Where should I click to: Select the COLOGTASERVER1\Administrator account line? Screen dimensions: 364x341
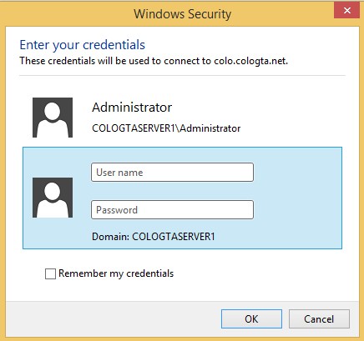point(166,128)
